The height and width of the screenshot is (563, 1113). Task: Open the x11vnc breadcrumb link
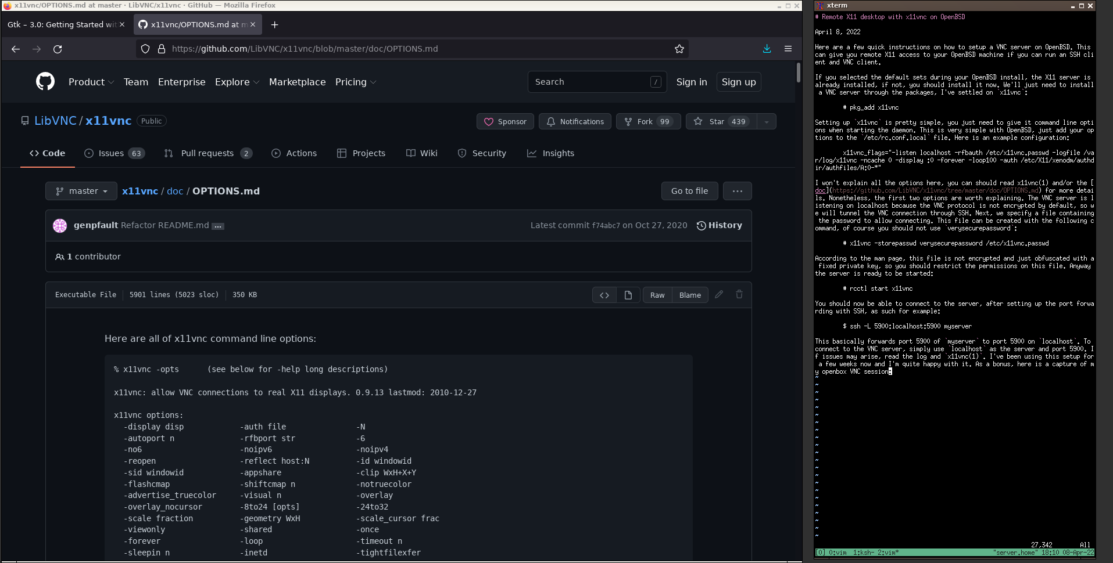tap(140, 191)
